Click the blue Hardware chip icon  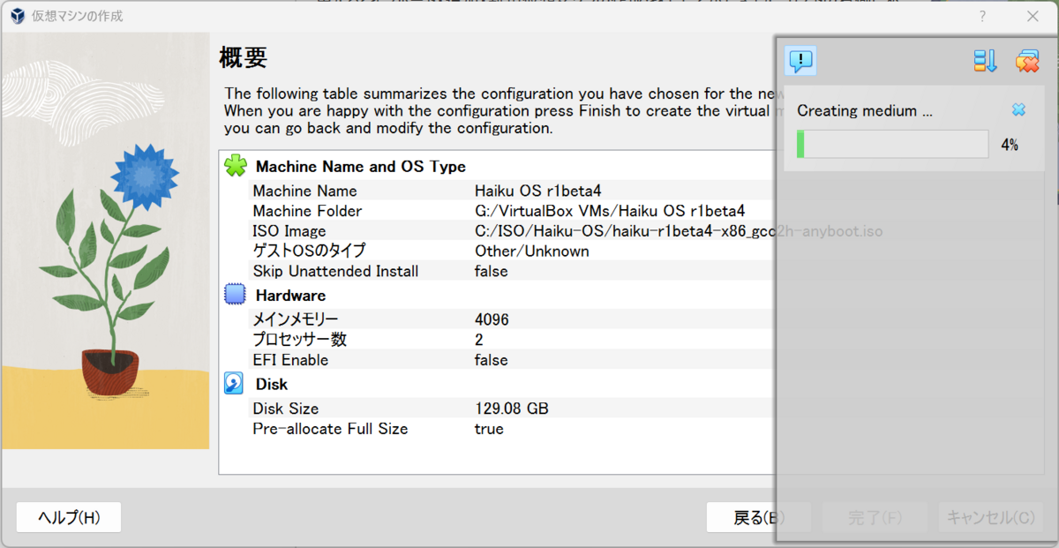pos(235,295)
